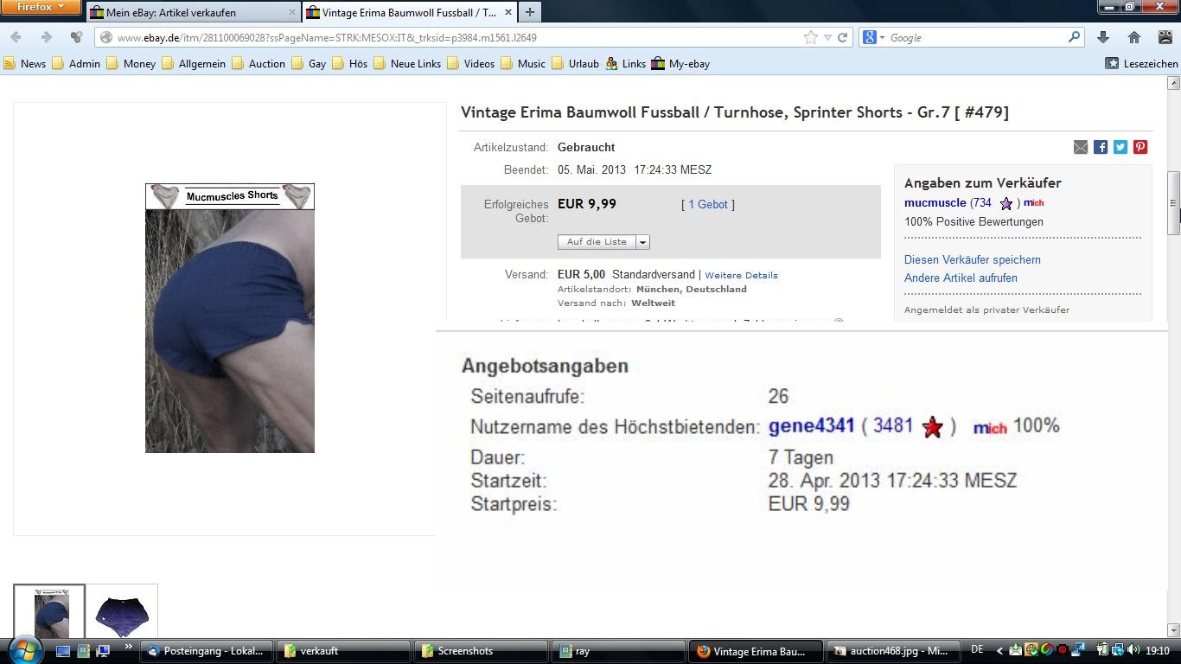Click the Firefox Home icon
Screen dimensions: 1181x664
pos(1134,37)
